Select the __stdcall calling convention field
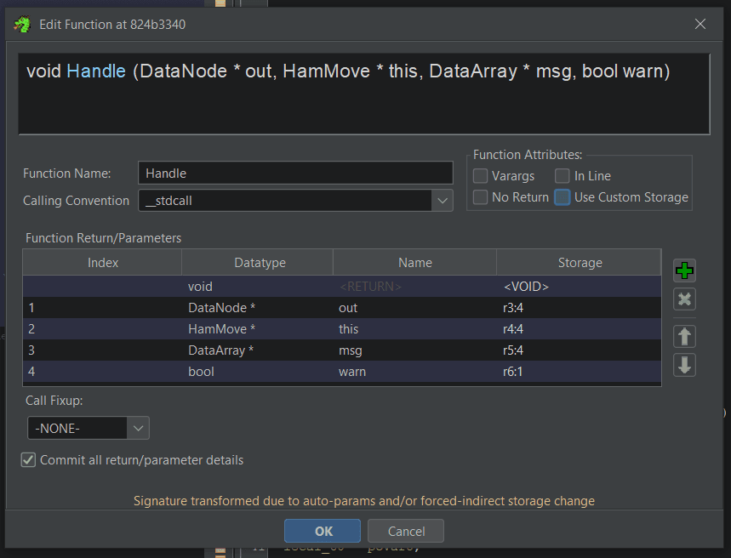This screenshot has width=731, height=558. (x=285, y=201)
